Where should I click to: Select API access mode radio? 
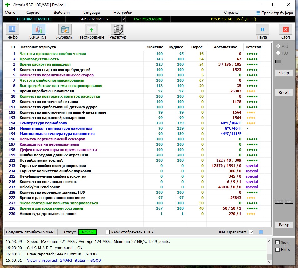click(278, 46)
